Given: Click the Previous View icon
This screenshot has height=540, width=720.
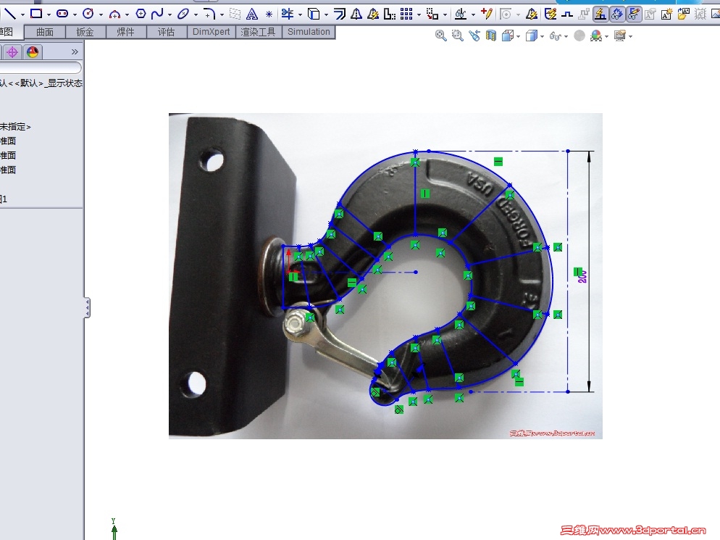Looking at the screenshot, I should point(474,36).
